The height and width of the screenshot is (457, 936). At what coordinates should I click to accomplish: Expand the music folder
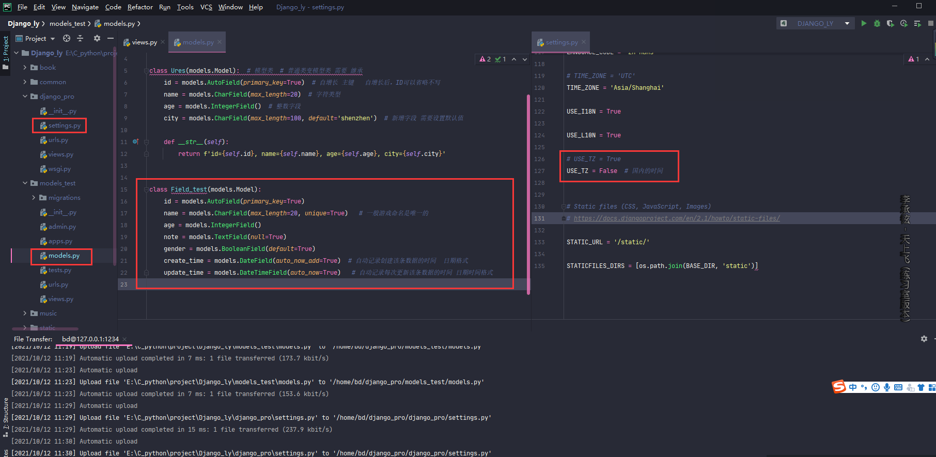click(x=25, y=313)
